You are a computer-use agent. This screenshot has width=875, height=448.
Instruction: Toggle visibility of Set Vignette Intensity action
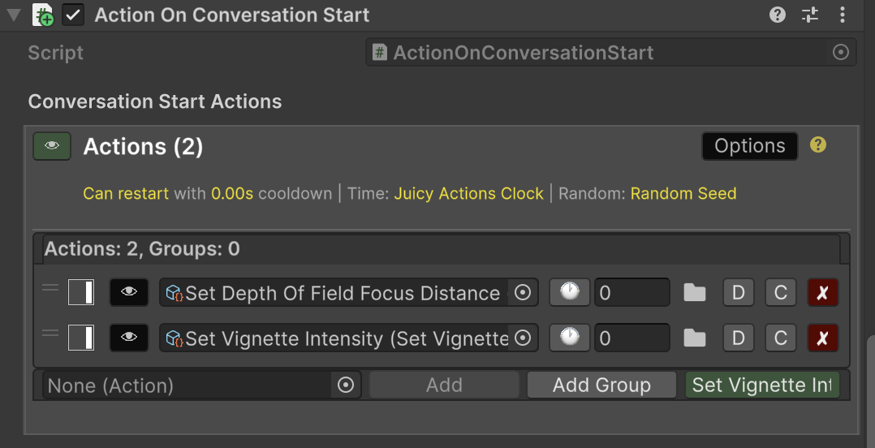point(129,338)
